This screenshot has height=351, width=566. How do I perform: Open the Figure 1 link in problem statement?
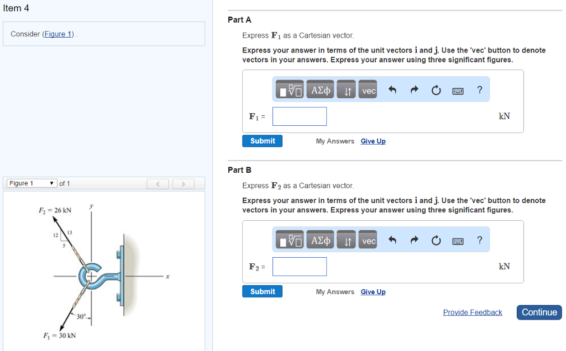[57, 34]
